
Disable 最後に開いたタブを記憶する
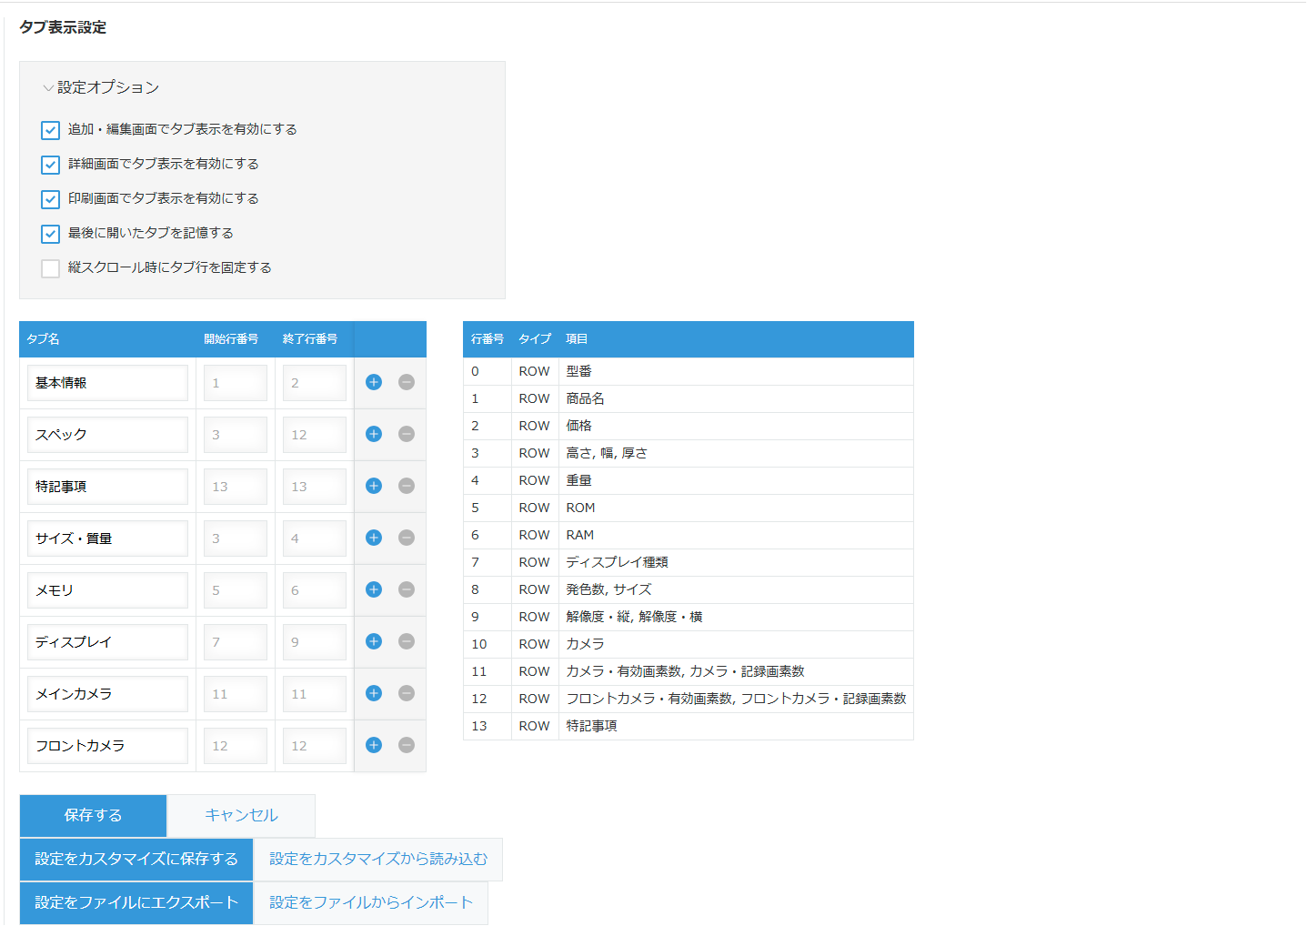[51, 234]
